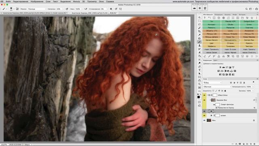
Task: Select the Eraser tool
Action: click(x=200, y=52)
